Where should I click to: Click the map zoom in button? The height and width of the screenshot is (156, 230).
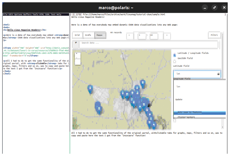[77, 55]
